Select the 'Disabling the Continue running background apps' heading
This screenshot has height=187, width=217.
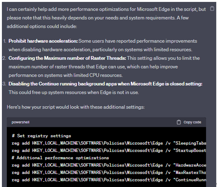coord(105,84)
